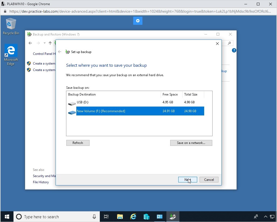Click the USB (D:) drive icon
Image resolution: width=277 pixels, height=222 pixels.
click(72, 104)
